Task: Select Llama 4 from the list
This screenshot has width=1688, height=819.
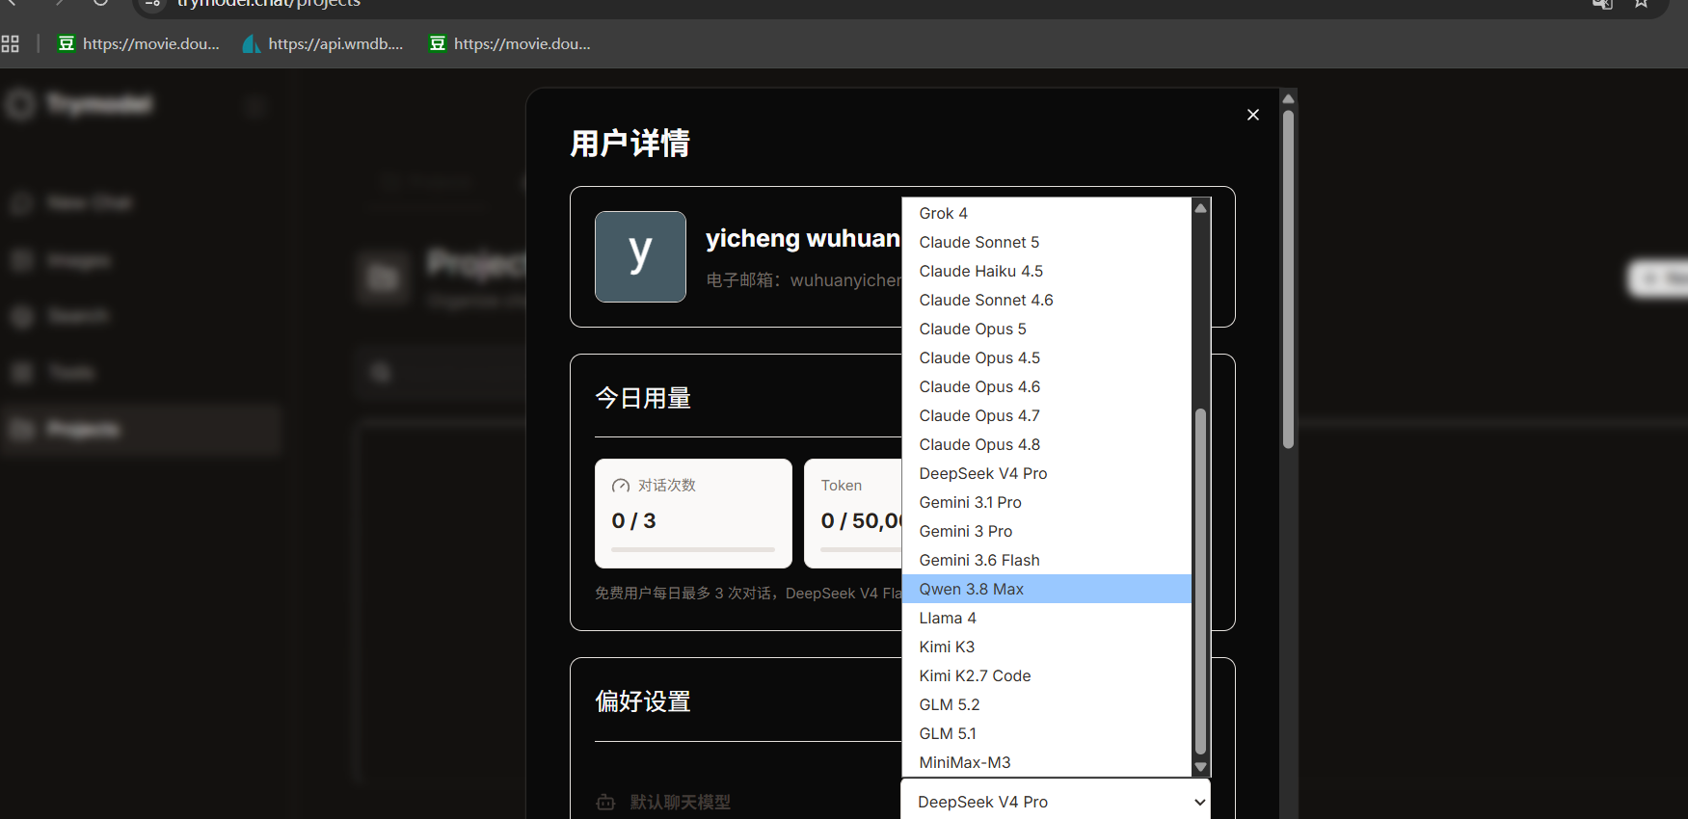Action: coord(1047,618)
